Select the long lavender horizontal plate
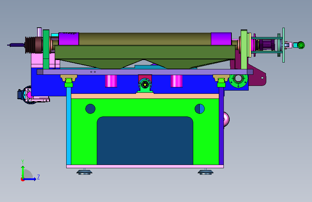Image resolution: width=312 pixels, height=202 pixels. tap(145, 72)
